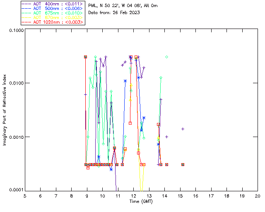Click the 0.0010 y-axis label
This screenshot has height=212, width=265.
pyautogui.click(x=16, y=137)
